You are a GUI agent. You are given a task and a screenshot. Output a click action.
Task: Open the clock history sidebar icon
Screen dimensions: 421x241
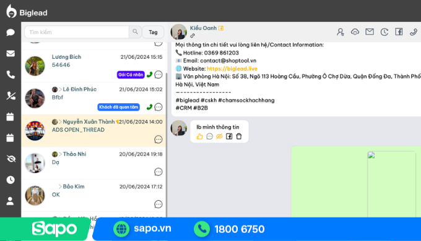(x=11, y=180)
